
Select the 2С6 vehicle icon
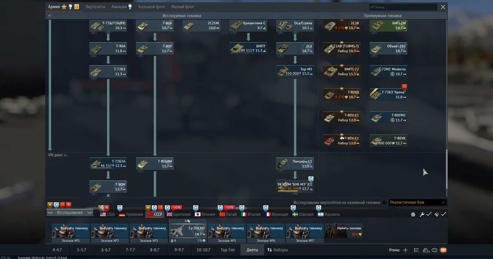[x=282, y=49]
